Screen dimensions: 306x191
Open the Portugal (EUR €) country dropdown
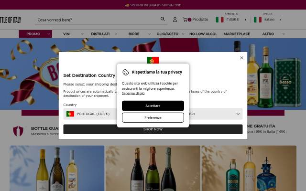tap(90, 114)
